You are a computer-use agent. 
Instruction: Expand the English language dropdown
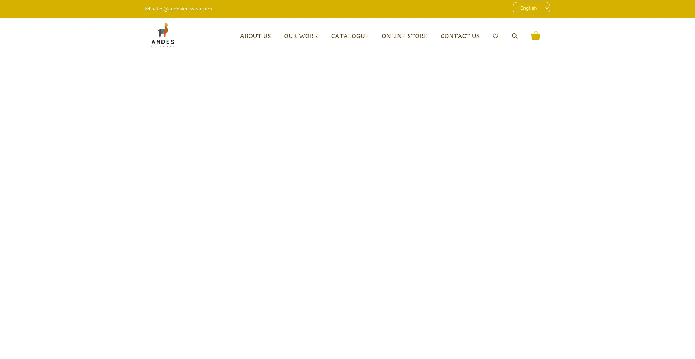pos(531,8)
